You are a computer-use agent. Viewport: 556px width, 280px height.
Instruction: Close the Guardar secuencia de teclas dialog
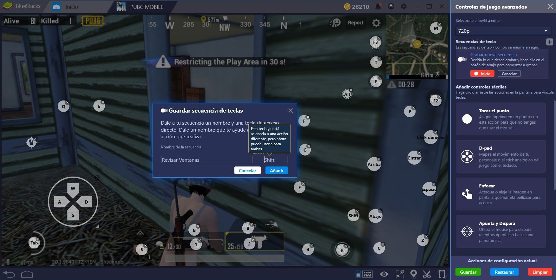[291, 110]
